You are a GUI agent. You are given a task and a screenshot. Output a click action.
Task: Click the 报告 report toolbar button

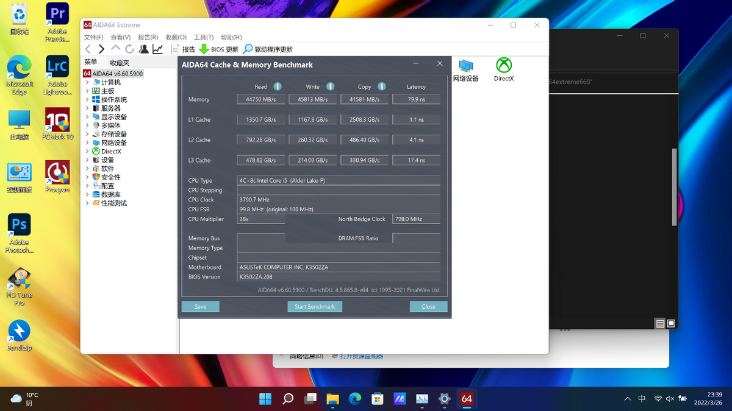coord(183,49)
